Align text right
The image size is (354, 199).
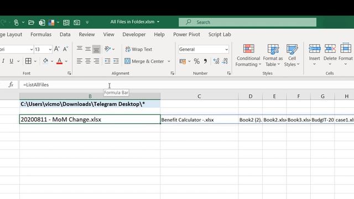[x=96, y=61]
